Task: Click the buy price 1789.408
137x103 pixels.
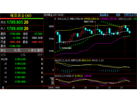Action: (15, 29)
